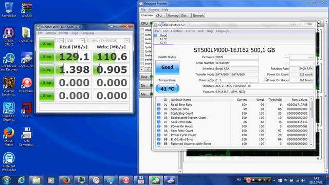Tick the firefox process checkbox
329x185 pixels.
142,55
